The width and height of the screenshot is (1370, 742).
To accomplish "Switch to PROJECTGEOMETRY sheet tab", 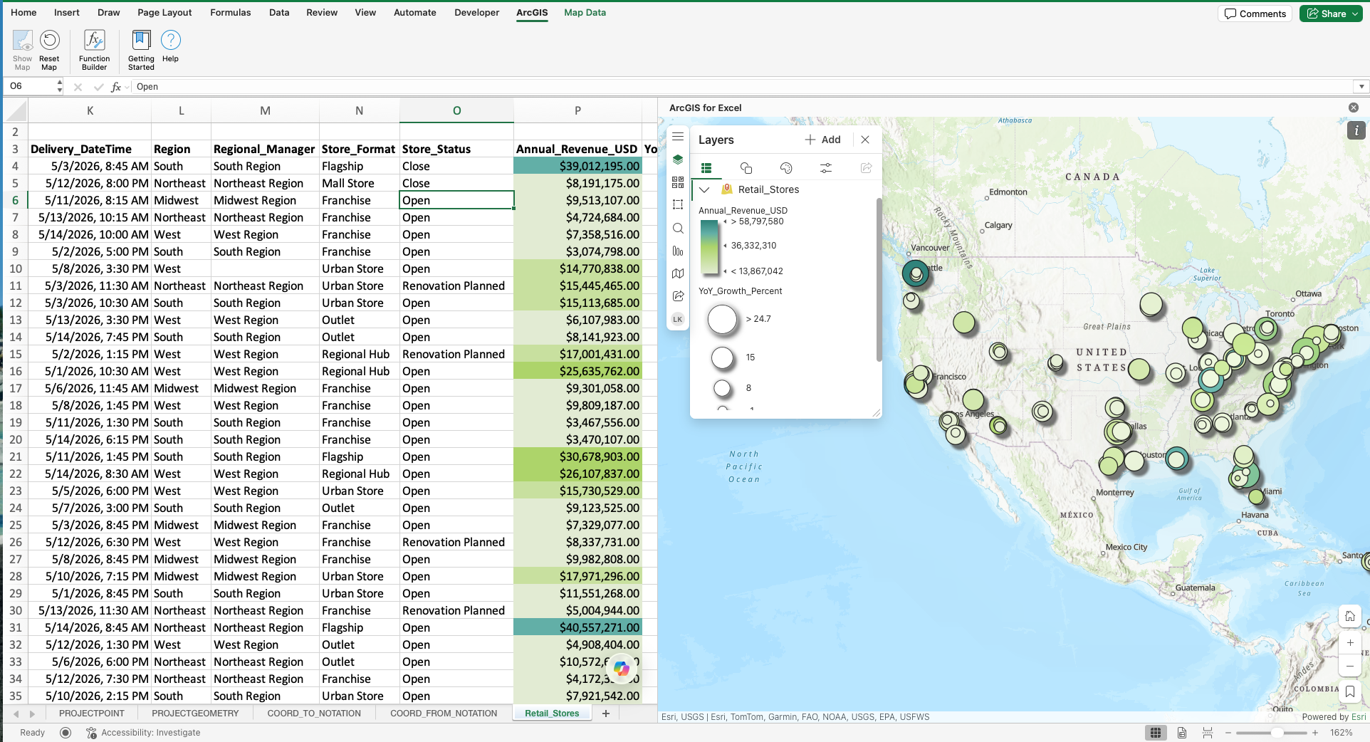I will click(x=195, y=714).
